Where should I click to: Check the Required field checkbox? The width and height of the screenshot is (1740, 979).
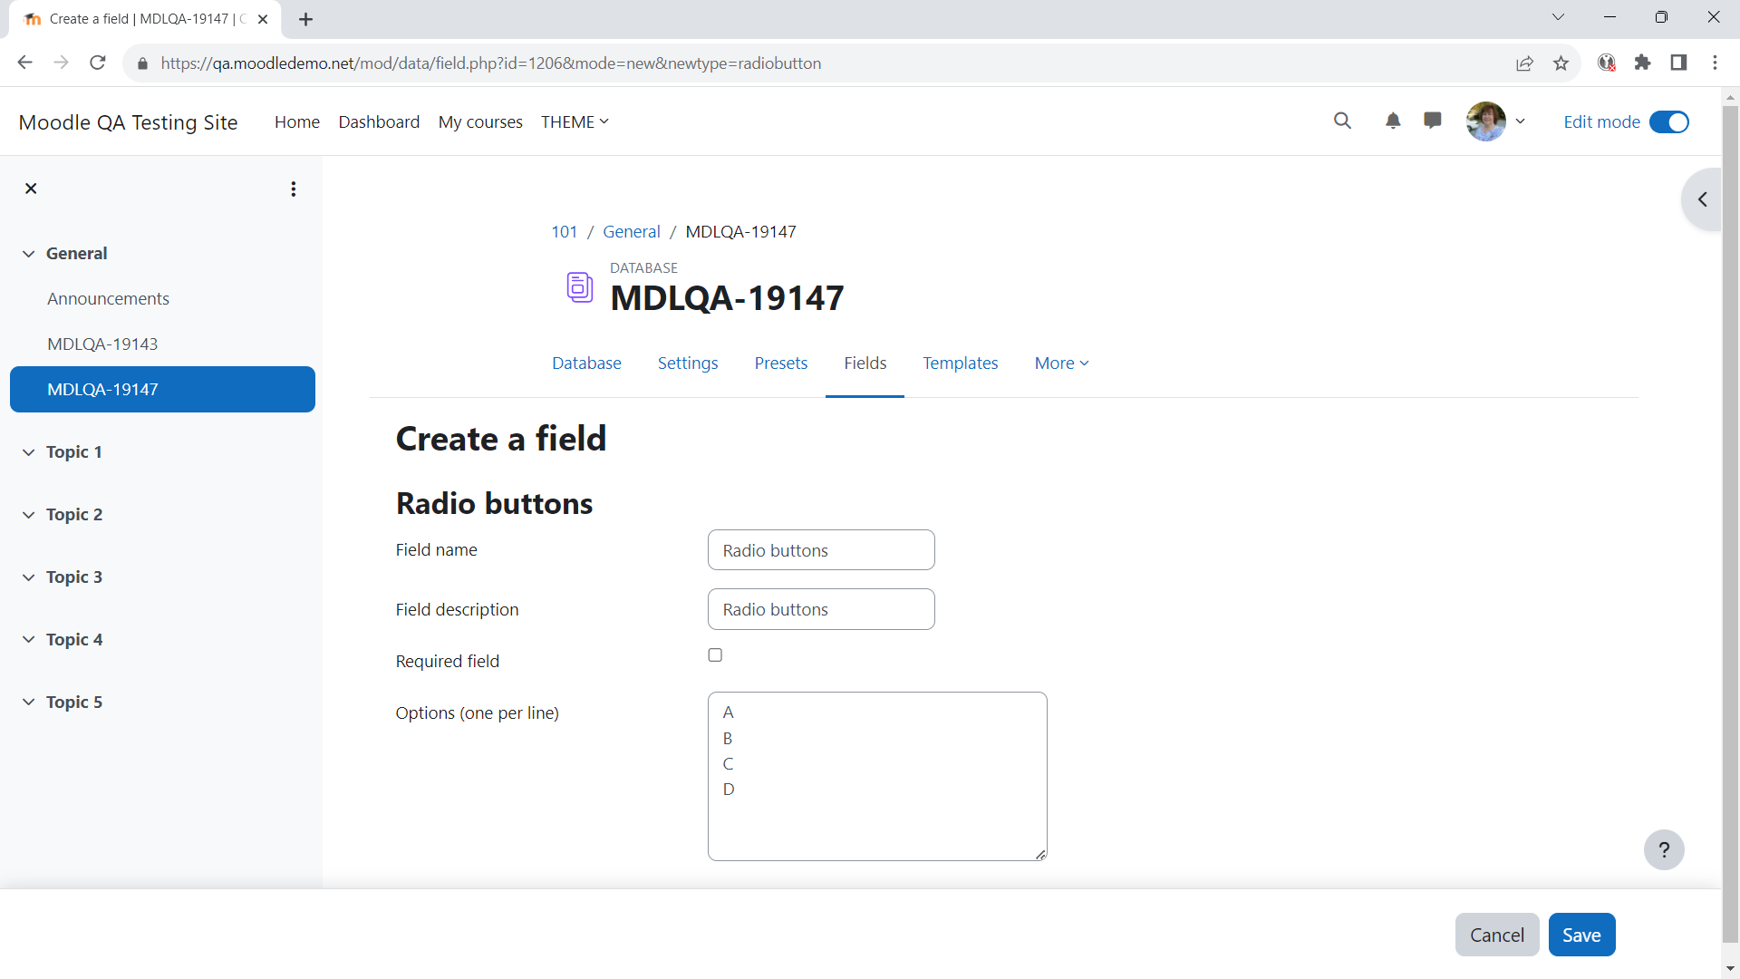click(715, 655)
